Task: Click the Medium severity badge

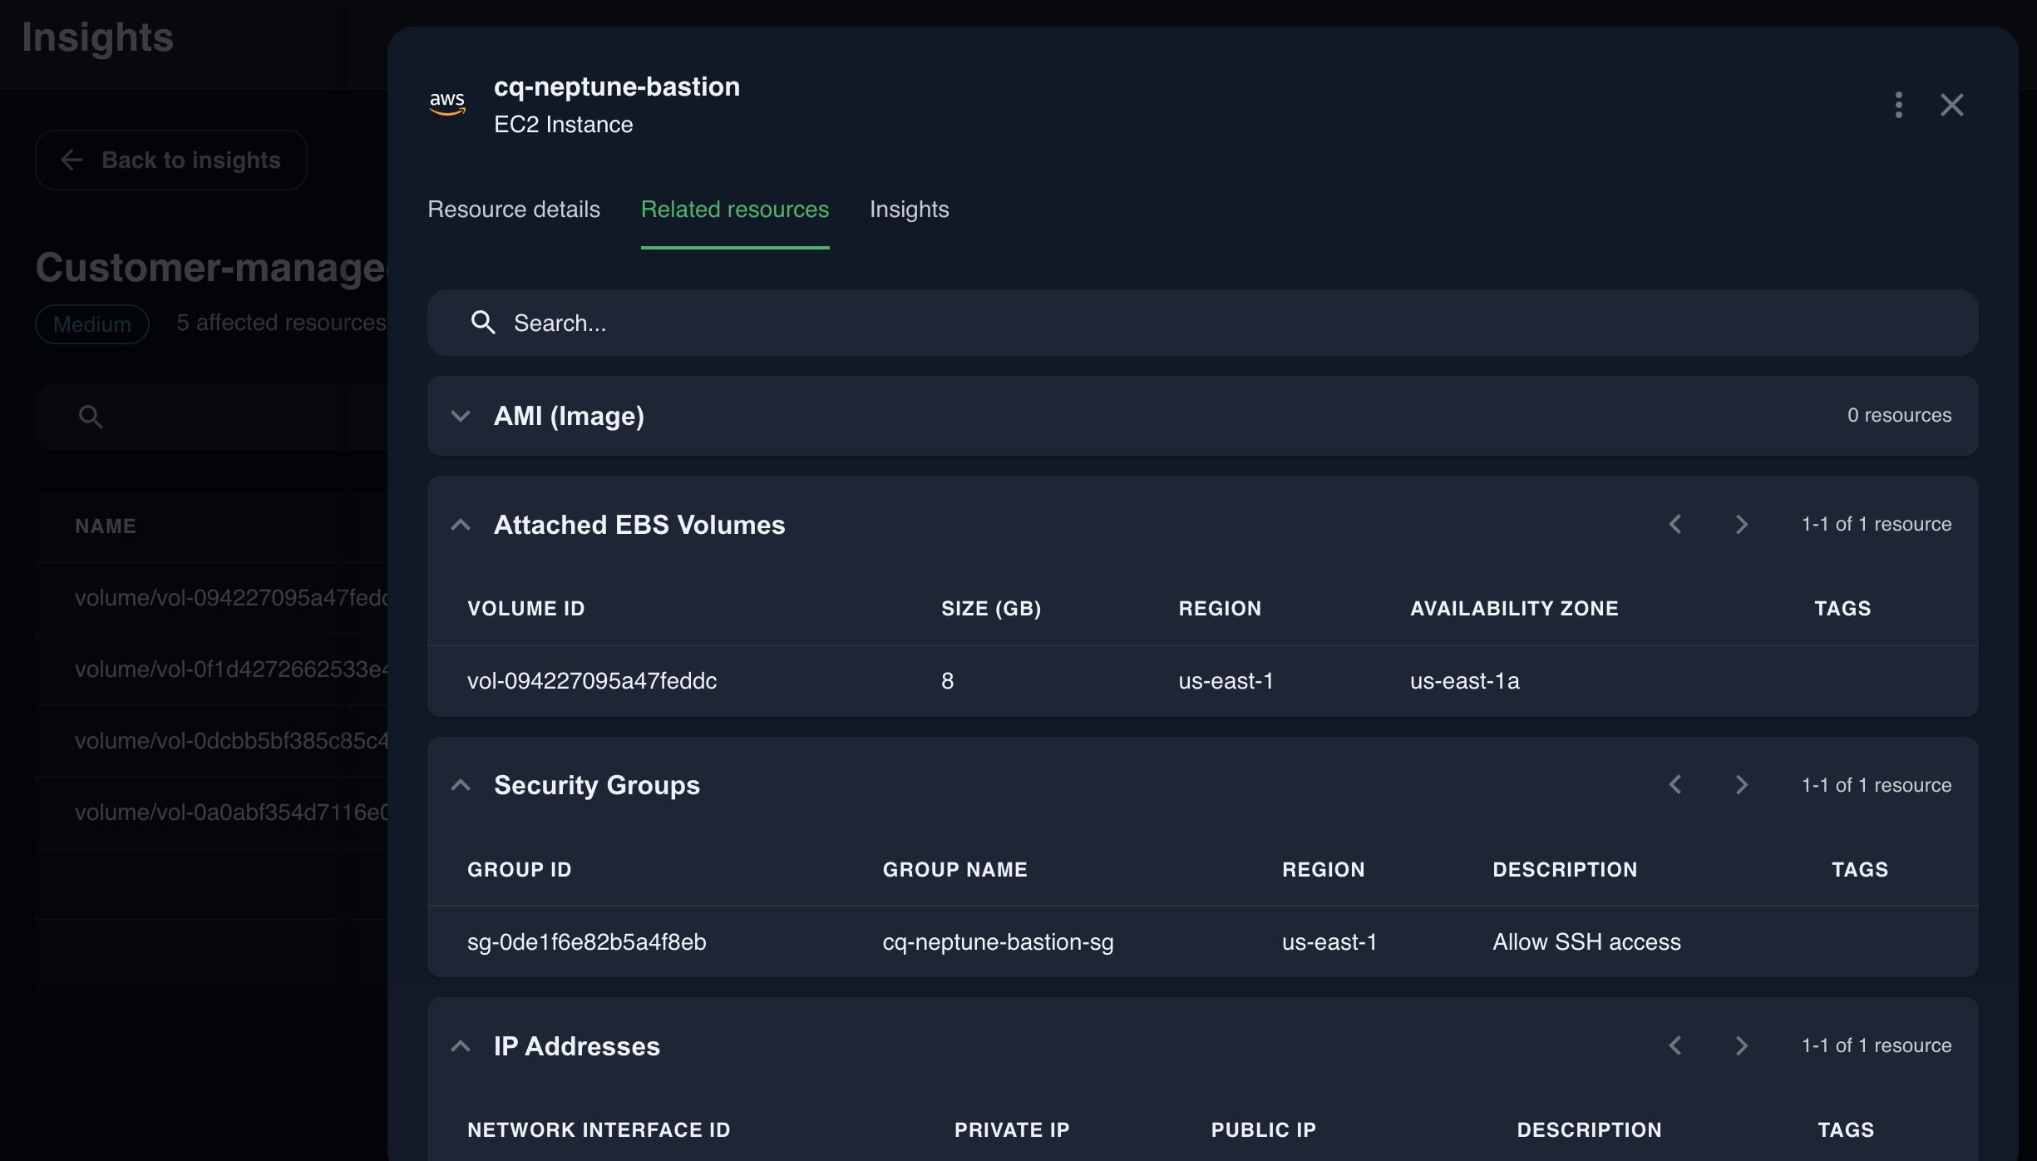Action: point(92,324)
